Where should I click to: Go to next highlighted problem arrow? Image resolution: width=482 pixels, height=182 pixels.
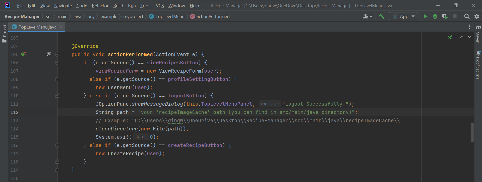pos(469,37)
